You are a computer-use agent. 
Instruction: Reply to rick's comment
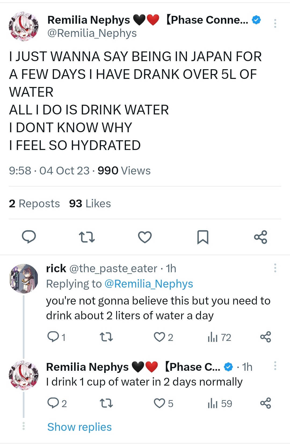tap(53, 337)
